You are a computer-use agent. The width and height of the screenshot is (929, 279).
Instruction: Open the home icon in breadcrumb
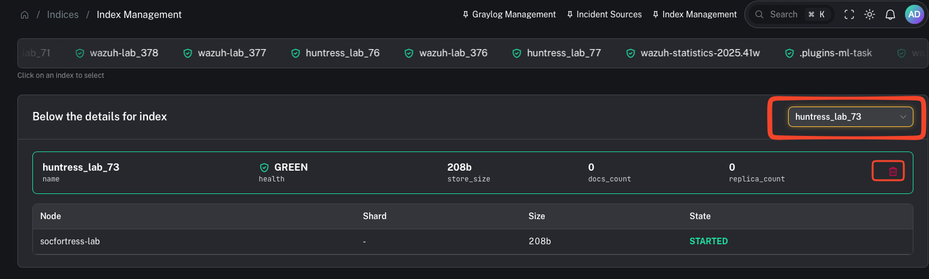[25, 14]
